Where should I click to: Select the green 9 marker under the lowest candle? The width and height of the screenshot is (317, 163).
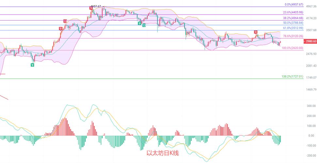pyautogui.click(x=32, y=65)
